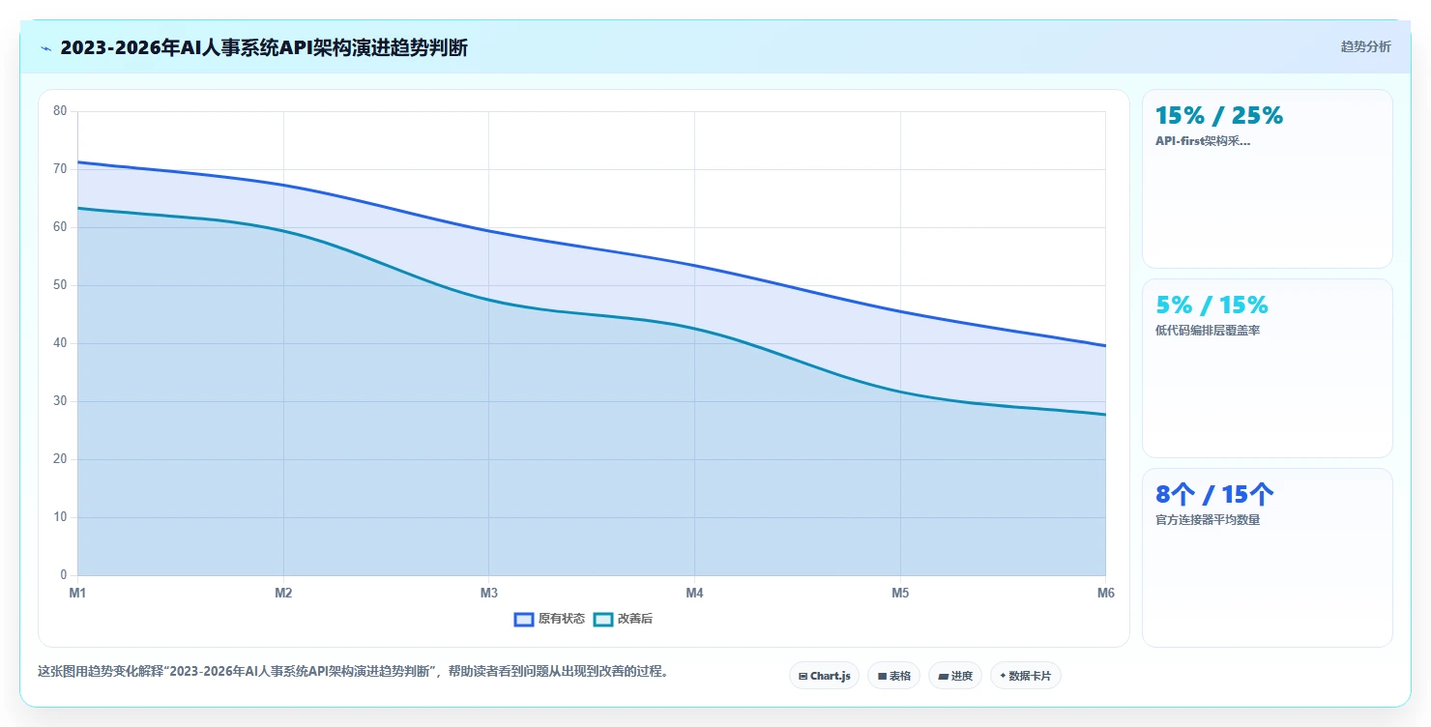Image resolution: width=1431 pixels, height=727 pixels.
Task: Toggle the 原有状态 legend swatch
Action: tap(524, 619)
